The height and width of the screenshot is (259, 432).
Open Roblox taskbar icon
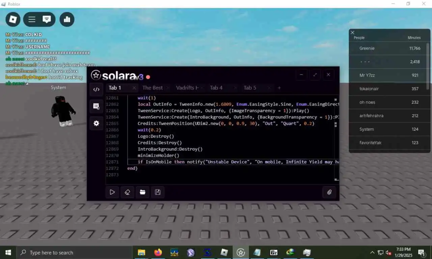[224, 252]
